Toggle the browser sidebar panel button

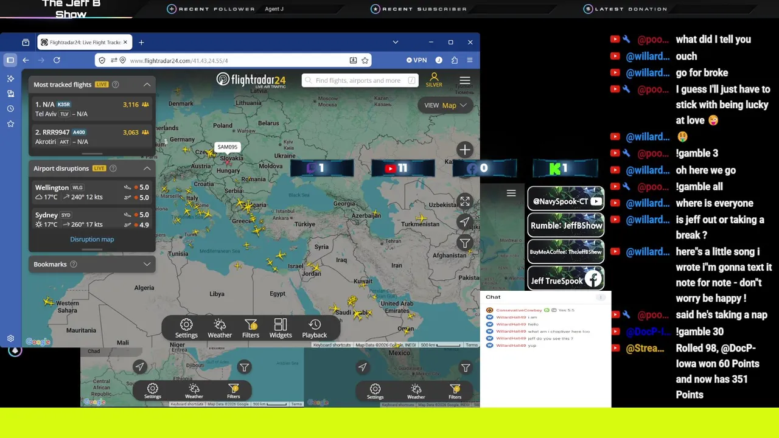point(10,60)
